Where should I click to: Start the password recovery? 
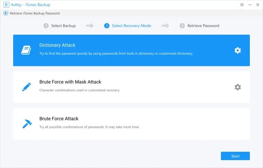[235, 156]
